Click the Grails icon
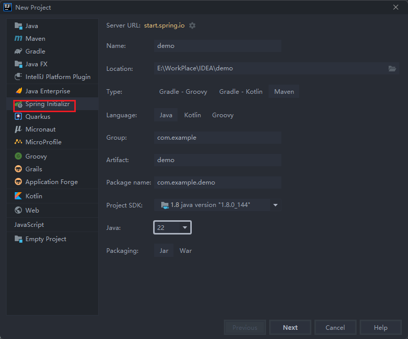This screenshot has width=408, height=339. coord(18,169)
